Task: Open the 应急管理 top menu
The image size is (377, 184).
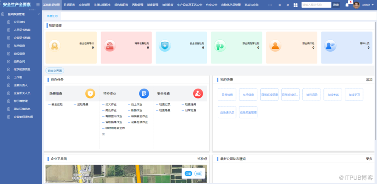Action: pos(84,5)
